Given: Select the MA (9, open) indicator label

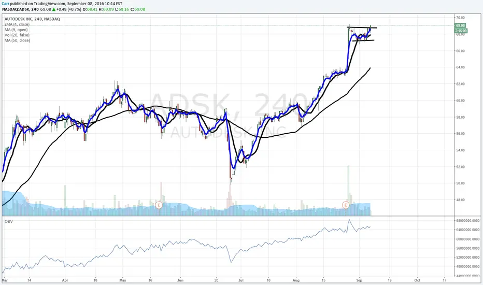Looking at the screenshot, I should coord(16,30).
